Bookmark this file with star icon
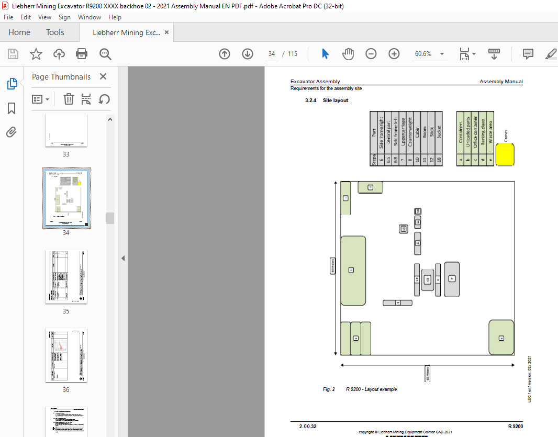The width and height of the screenshot is (558, 437). (36, 54)
